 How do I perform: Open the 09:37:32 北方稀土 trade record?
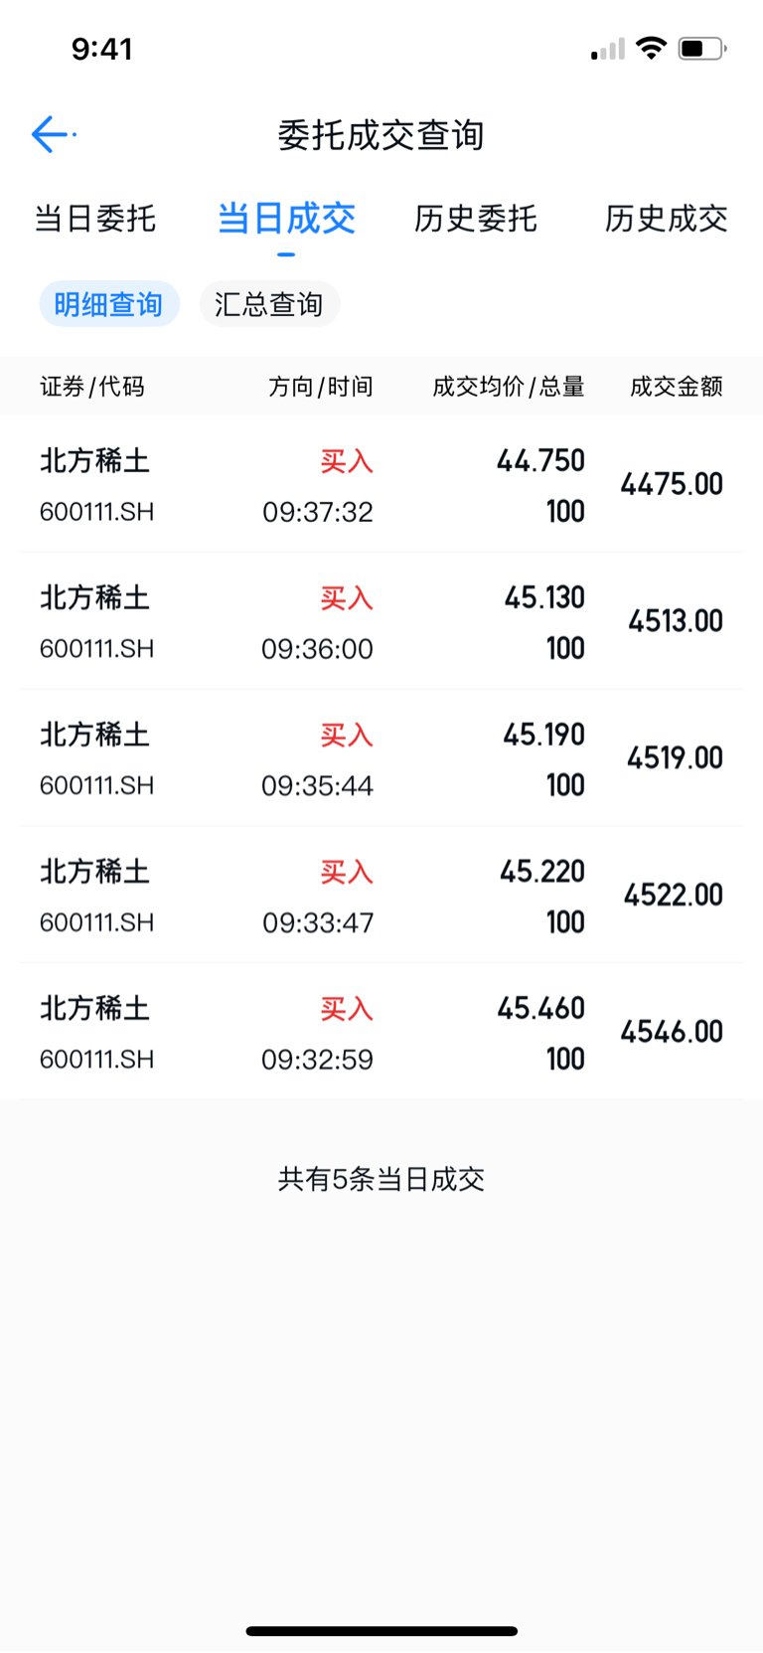tap(381, 484)
